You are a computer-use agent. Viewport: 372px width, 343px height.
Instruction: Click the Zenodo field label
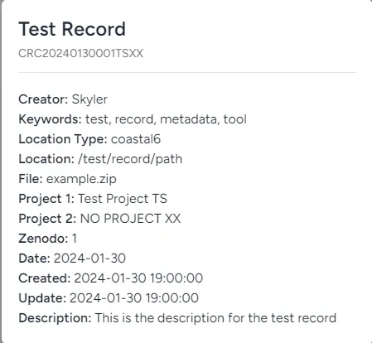click(x=43, y=239)
